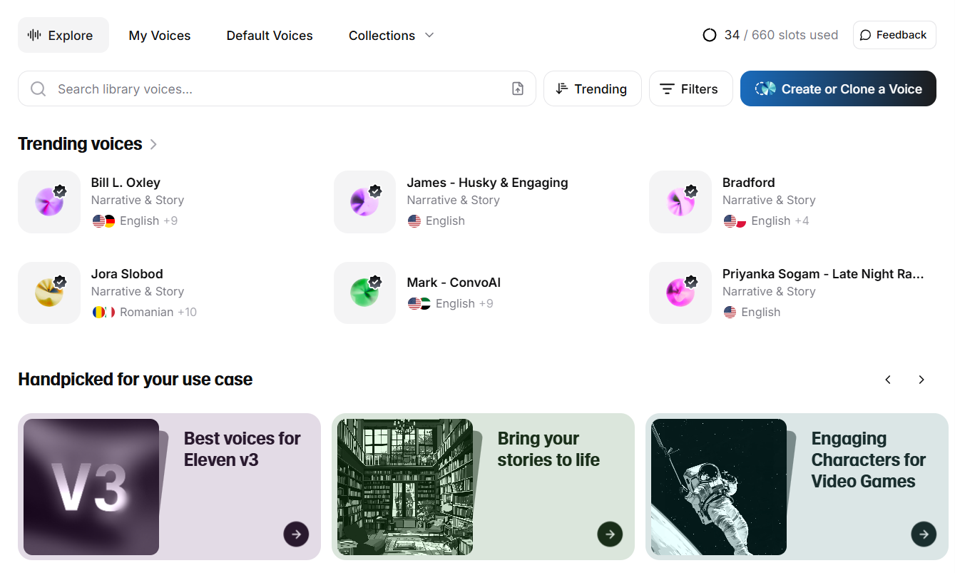Click the verified badge on Bill L. Oxley's avatar
955x573 pixels.
click(x=60, y=191)
